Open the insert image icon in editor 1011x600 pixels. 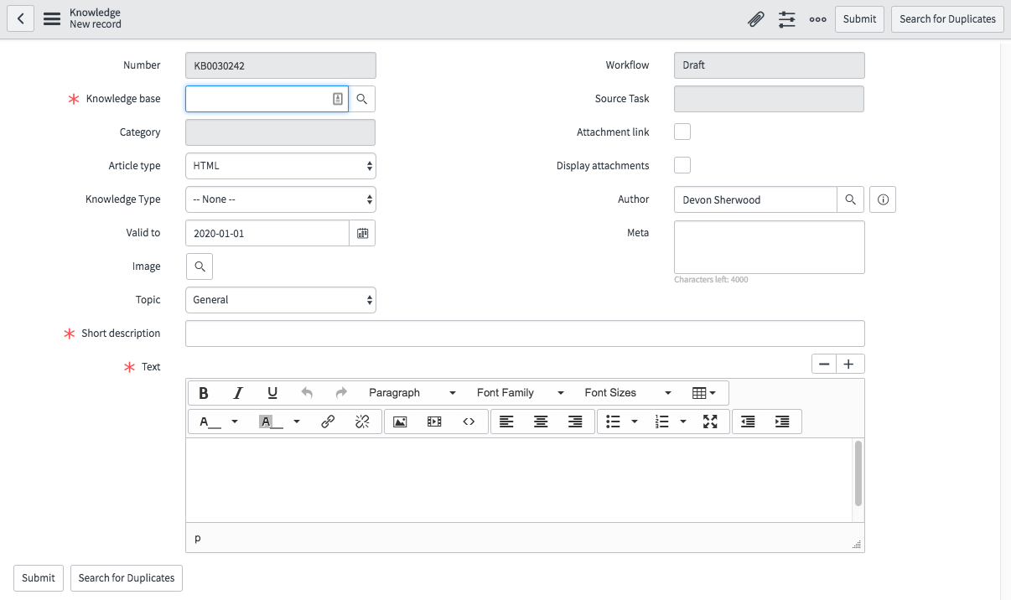[x=400, y=422]
